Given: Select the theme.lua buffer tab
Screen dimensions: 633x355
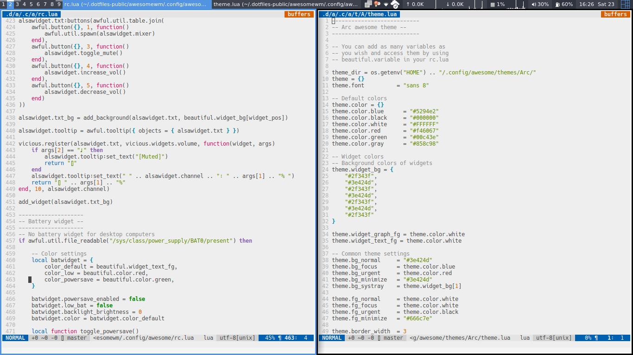Looking at the screenshot, I should pyautogui.click(x=359, y=14).
